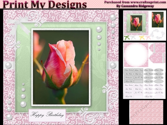Select the blank pink oval label
Image resolution: width=167 pixels, height=125 pixels.
click(x=159, y=96)
